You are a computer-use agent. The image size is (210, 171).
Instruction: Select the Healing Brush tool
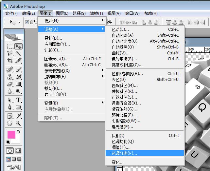click(x=10, y=69)
